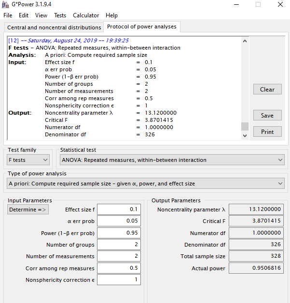Switch to Central and noncentral distributions tab
Viewport: 290px width, 303px height.
[x=54, y=27]
